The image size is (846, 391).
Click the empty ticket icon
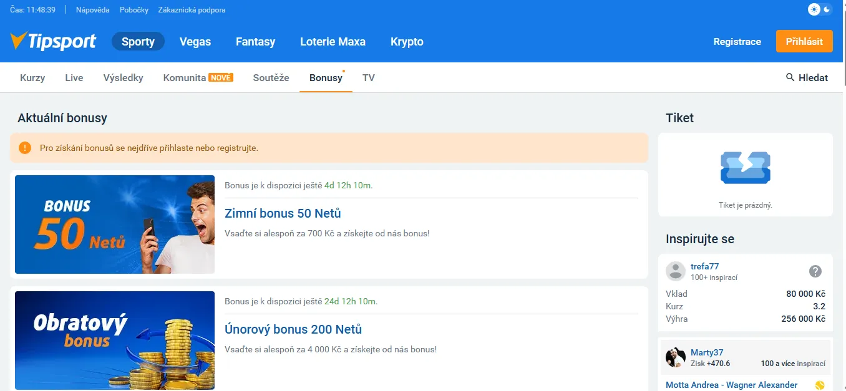pos(745,168)
